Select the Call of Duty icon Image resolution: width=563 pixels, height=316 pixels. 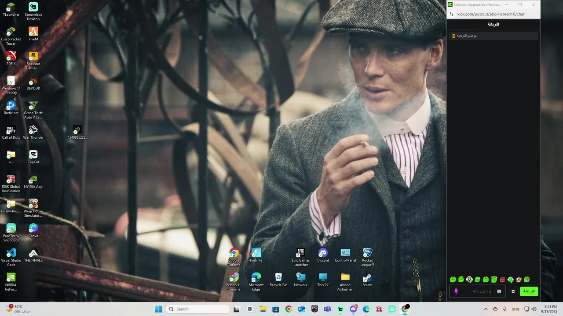(11, 133)
